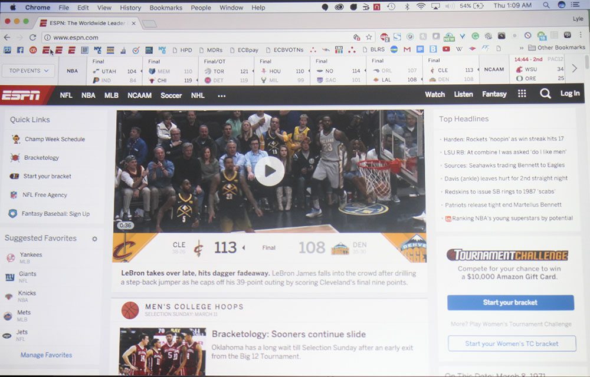The image size is (590, 377).
Task: Reload the ESPN page
Action: coord(32,37)
